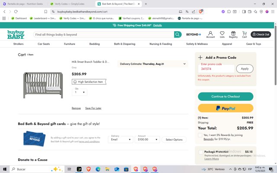Click the translate page icon
Screen dimensions: 277x173
187,12
